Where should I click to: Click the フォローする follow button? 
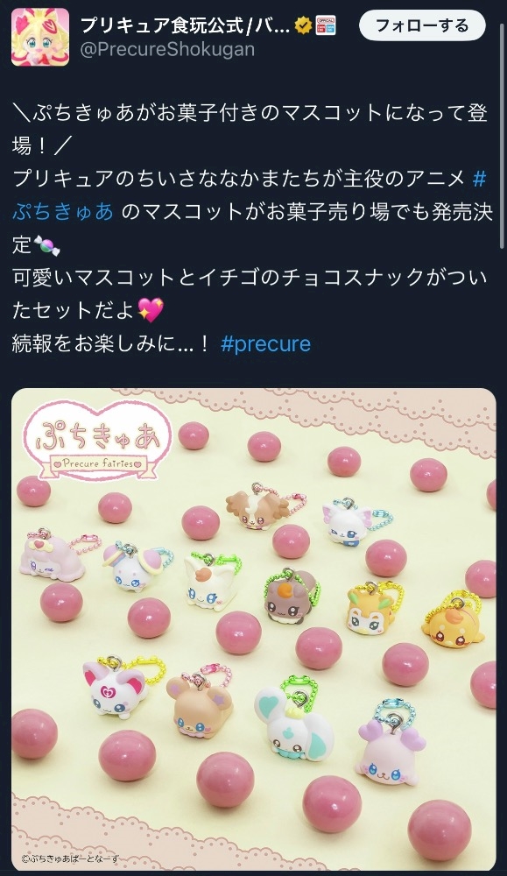click(422, 25)
